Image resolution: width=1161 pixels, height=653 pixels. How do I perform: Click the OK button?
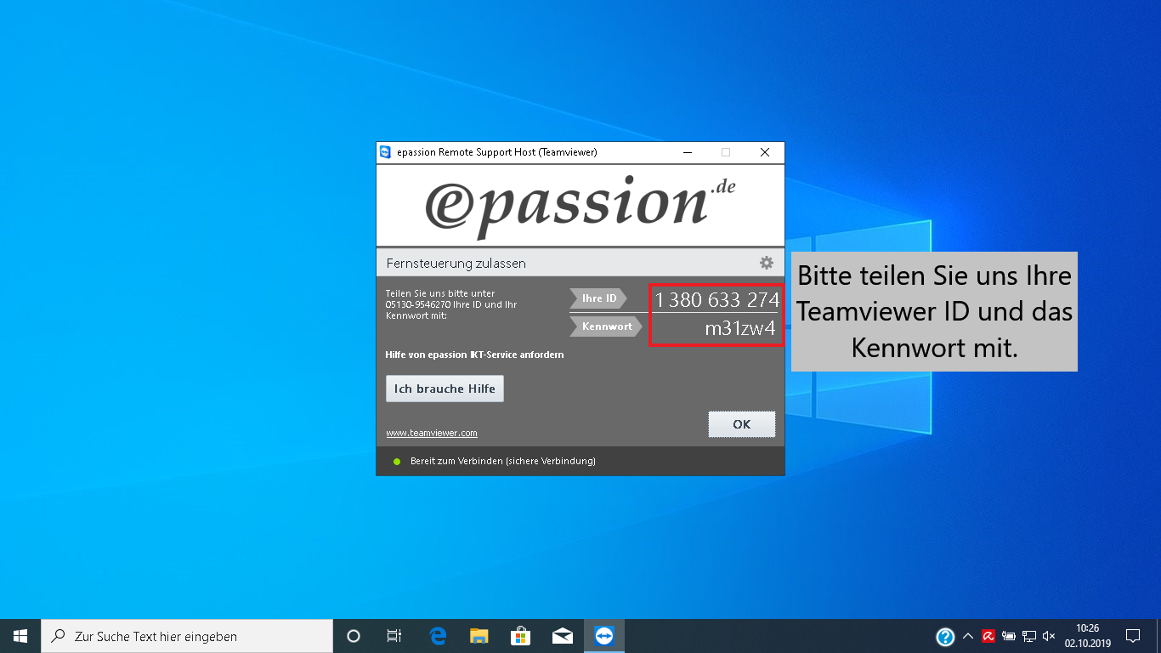742,424
